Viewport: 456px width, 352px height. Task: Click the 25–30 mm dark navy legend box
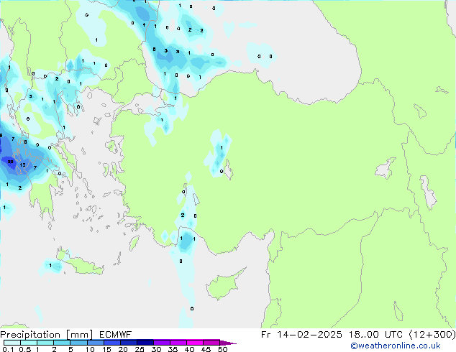(x=145, y=343)
